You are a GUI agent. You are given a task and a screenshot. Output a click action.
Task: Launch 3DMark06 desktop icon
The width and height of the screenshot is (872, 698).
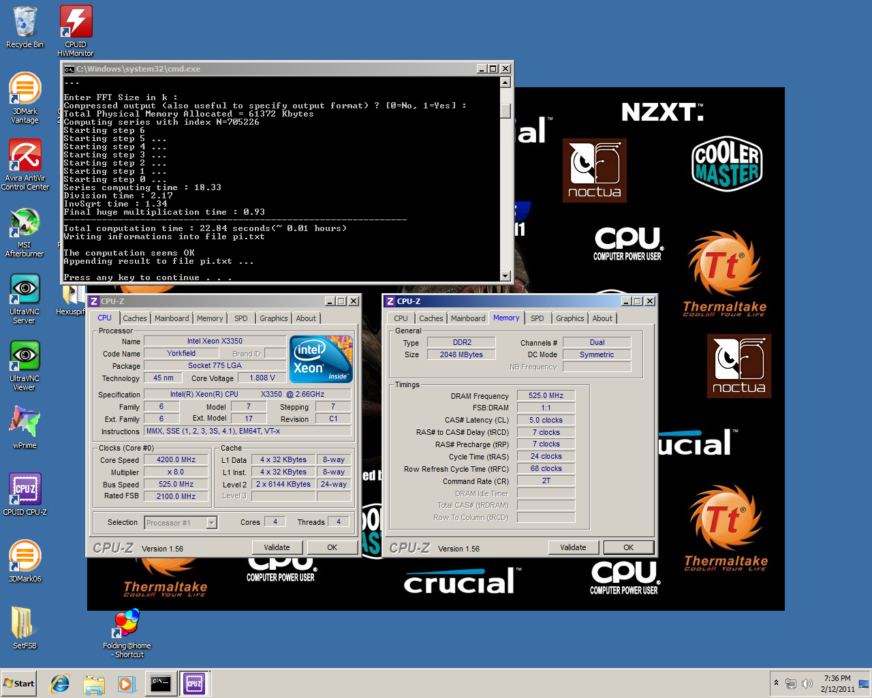point(25,561)
